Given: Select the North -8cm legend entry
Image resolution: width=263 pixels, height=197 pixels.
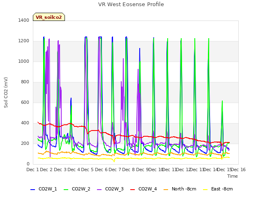Looking at the screenshot, I should pos(180,189).
